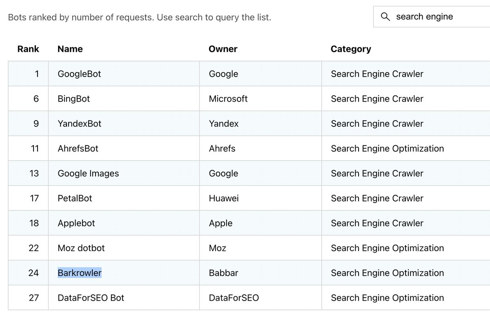Click the 'Bots ranked by number of requests' description
Screen dimensions: 490x315
(140, 18)
